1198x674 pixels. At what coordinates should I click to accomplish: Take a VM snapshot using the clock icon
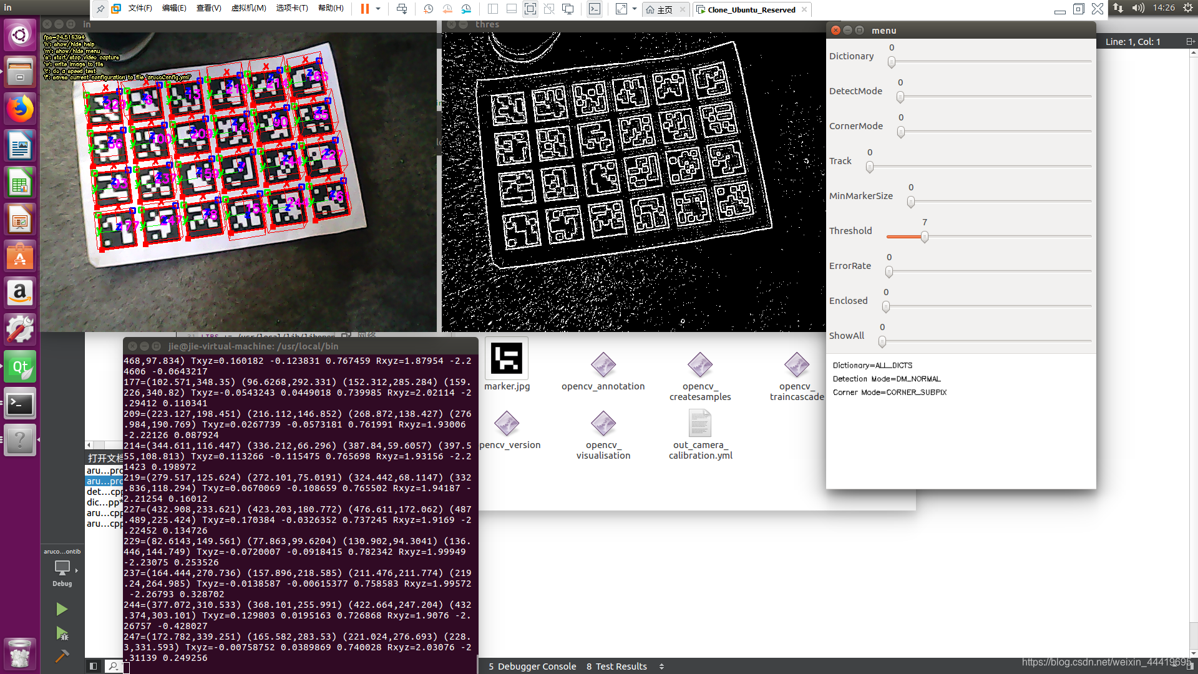click(428, 9)
